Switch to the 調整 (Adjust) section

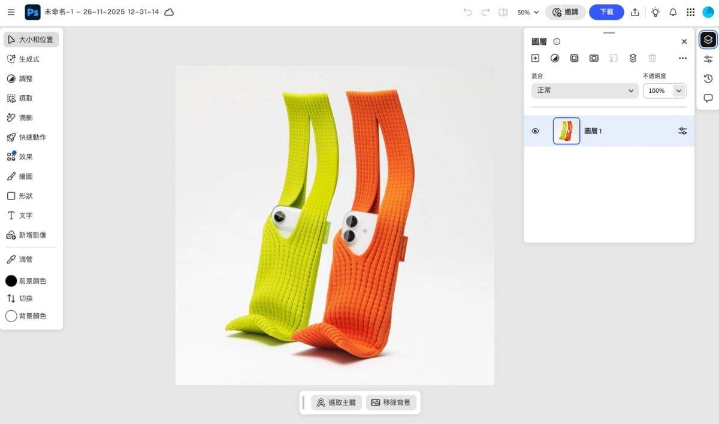(x=23, y=78)
